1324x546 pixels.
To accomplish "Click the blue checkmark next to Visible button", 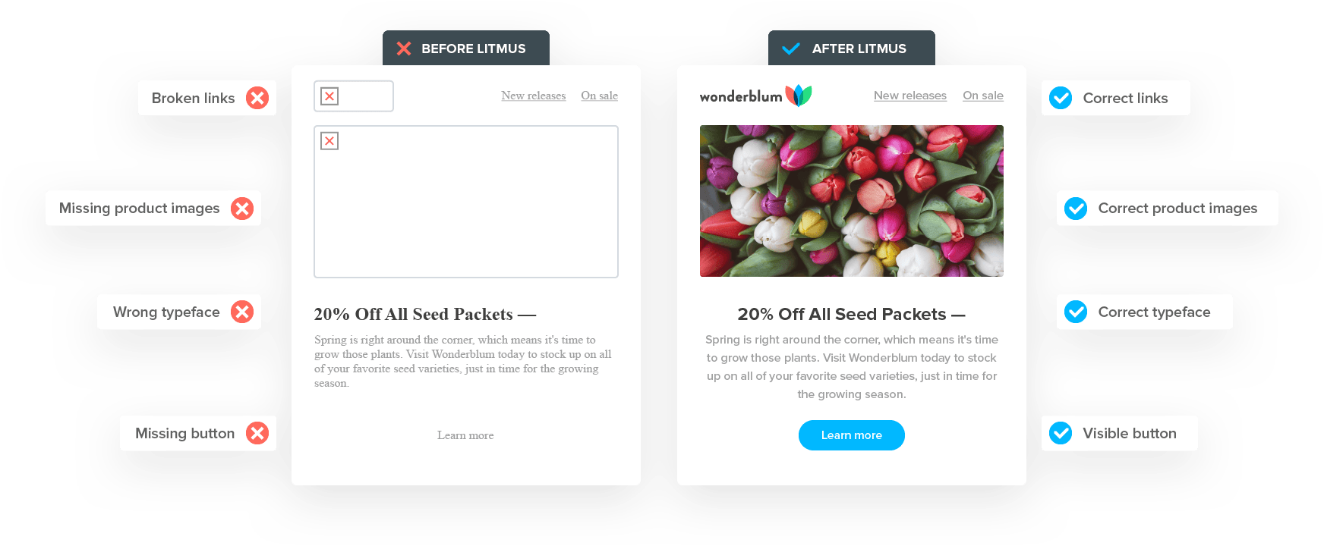I will (x=1061, y=433).
